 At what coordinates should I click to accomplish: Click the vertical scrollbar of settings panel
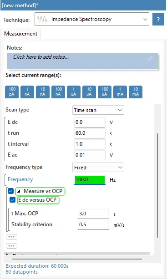pyautogui.click(x=157, y=185)
